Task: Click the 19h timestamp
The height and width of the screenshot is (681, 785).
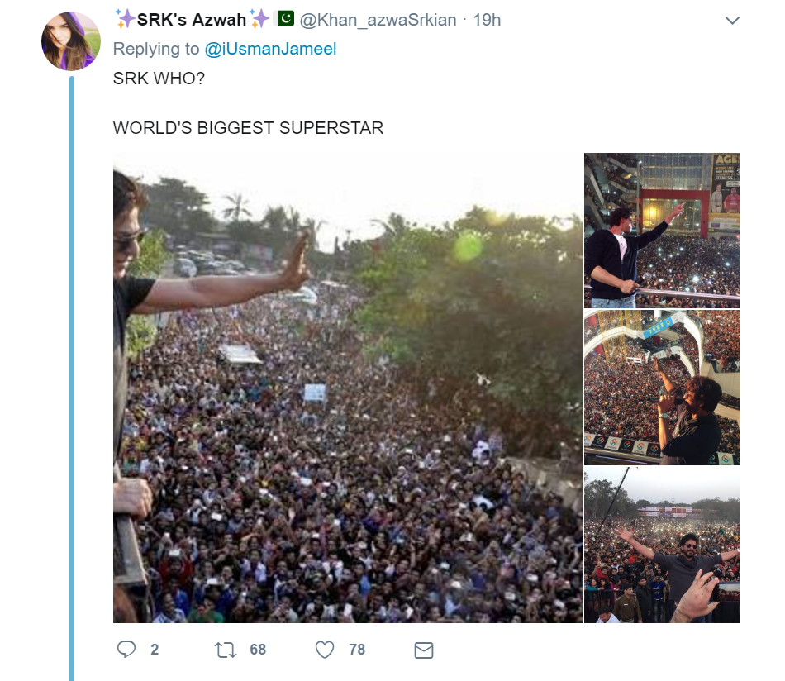Action: (487, 20)
